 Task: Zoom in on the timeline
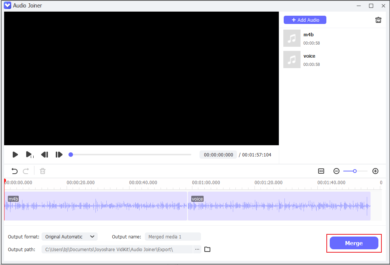click(x=375, y=171)
